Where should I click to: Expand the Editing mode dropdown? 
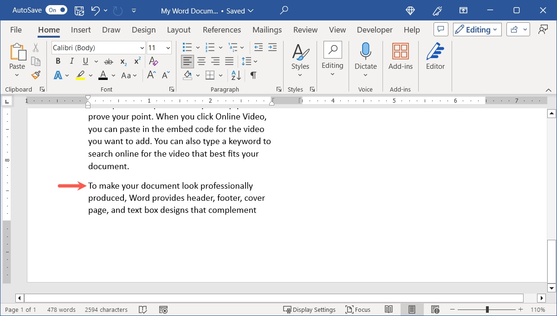(x=477, y=30)
